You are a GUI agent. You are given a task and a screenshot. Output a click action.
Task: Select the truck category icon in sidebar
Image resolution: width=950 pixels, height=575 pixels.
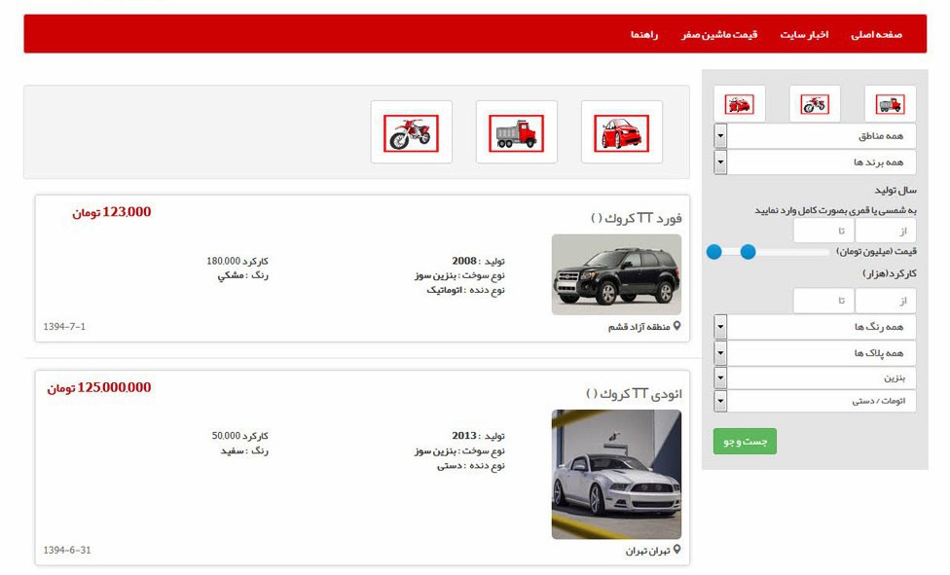(890, 104)
